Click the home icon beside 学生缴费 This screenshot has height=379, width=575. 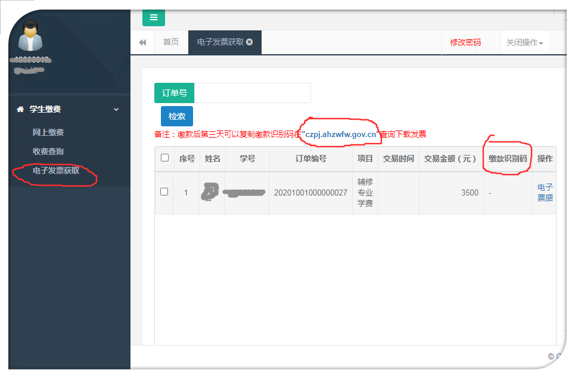20,110
